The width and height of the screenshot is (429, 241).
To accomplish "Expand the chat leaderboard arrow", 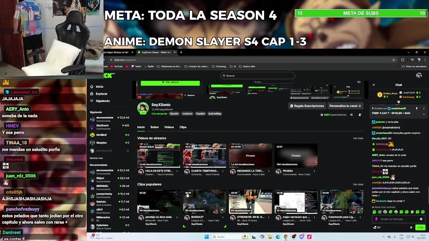I will [399, 102].
